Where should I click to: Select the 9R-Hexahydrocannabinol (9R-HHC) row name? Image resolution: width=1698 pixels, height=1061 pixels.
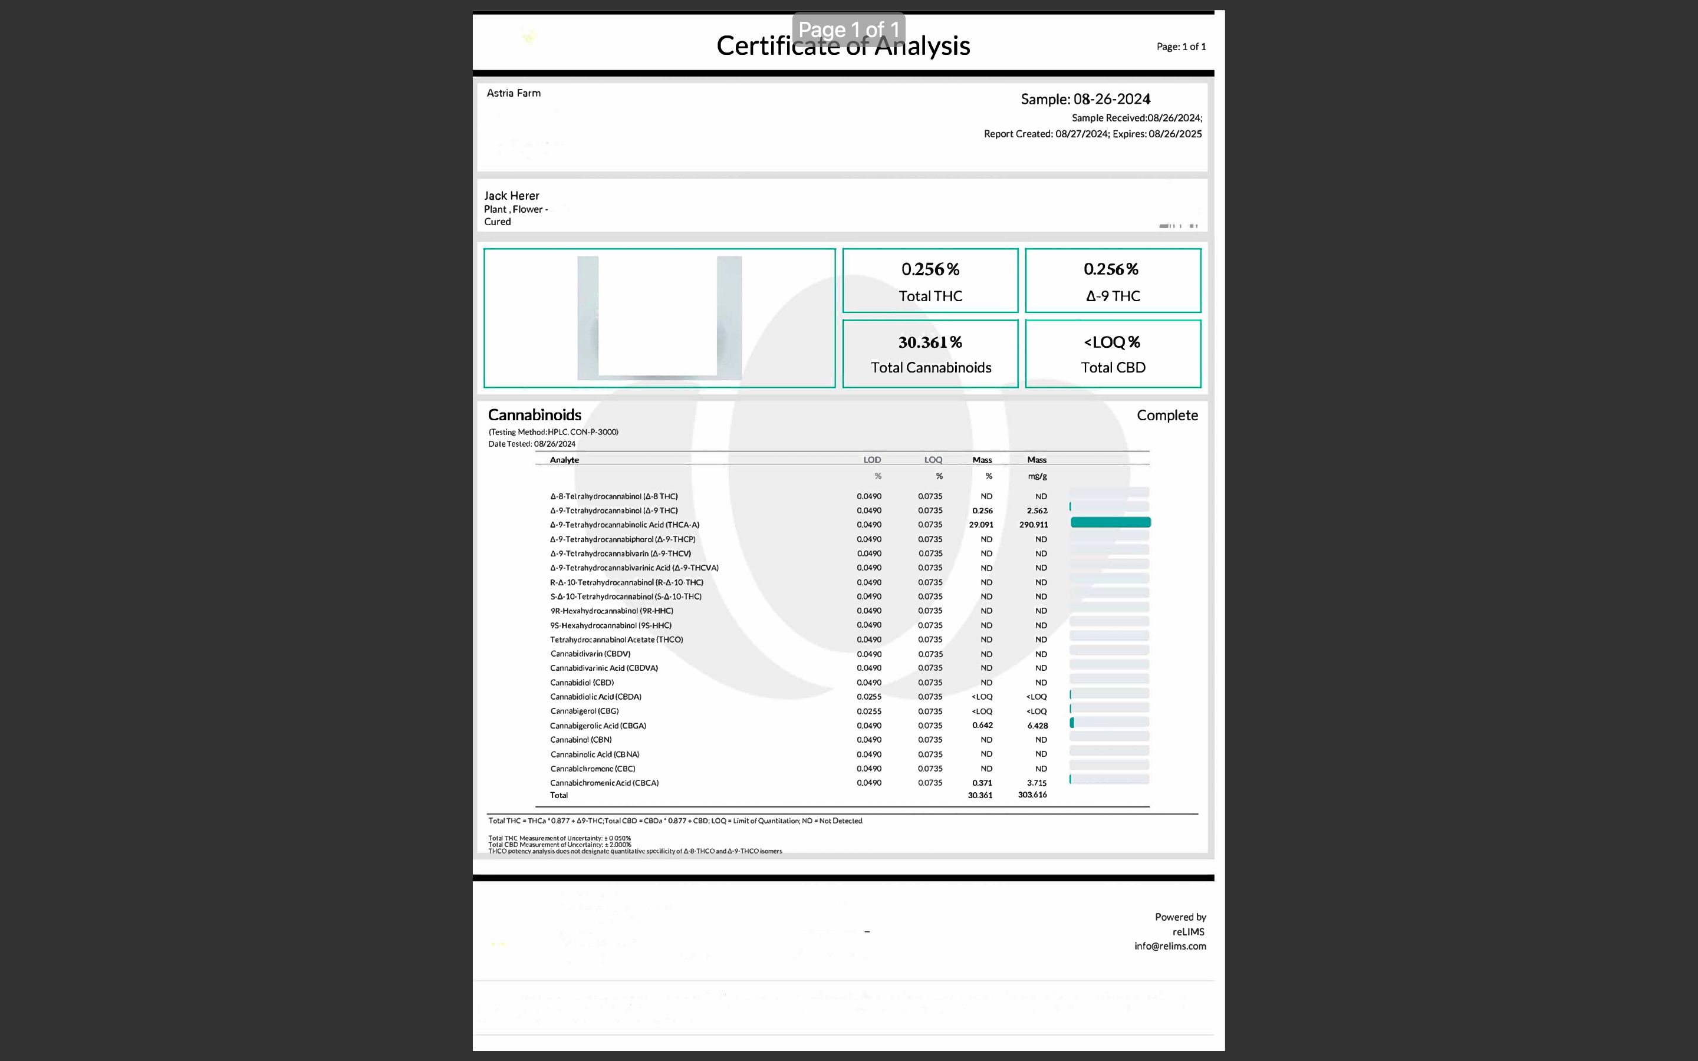(x=611, y=611)
